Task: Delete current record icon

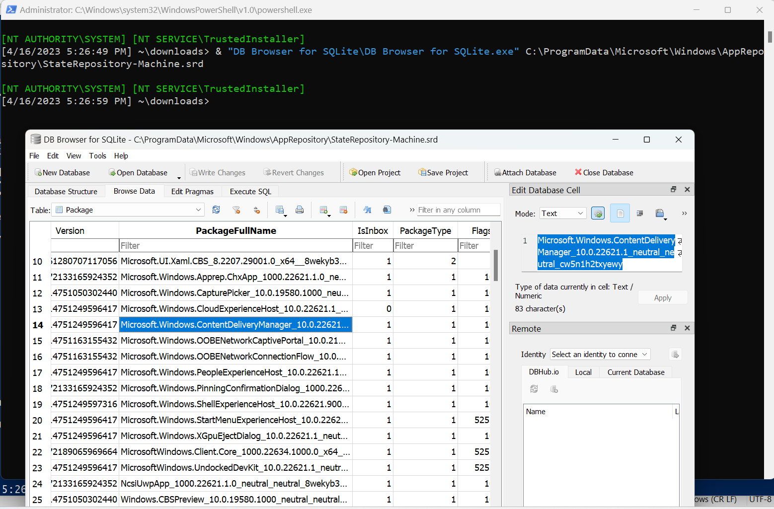Action: 343,210
